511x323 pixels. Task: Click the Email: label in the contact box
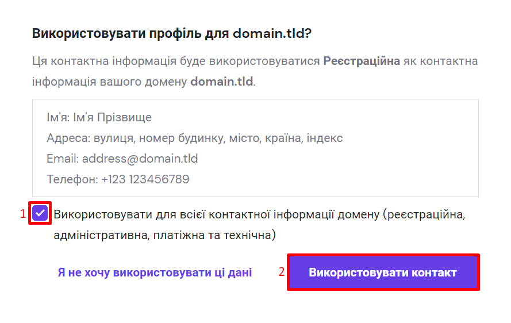click(63, 159)
